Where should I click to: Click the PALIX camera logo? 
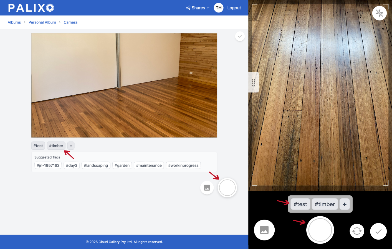[31, 7]
